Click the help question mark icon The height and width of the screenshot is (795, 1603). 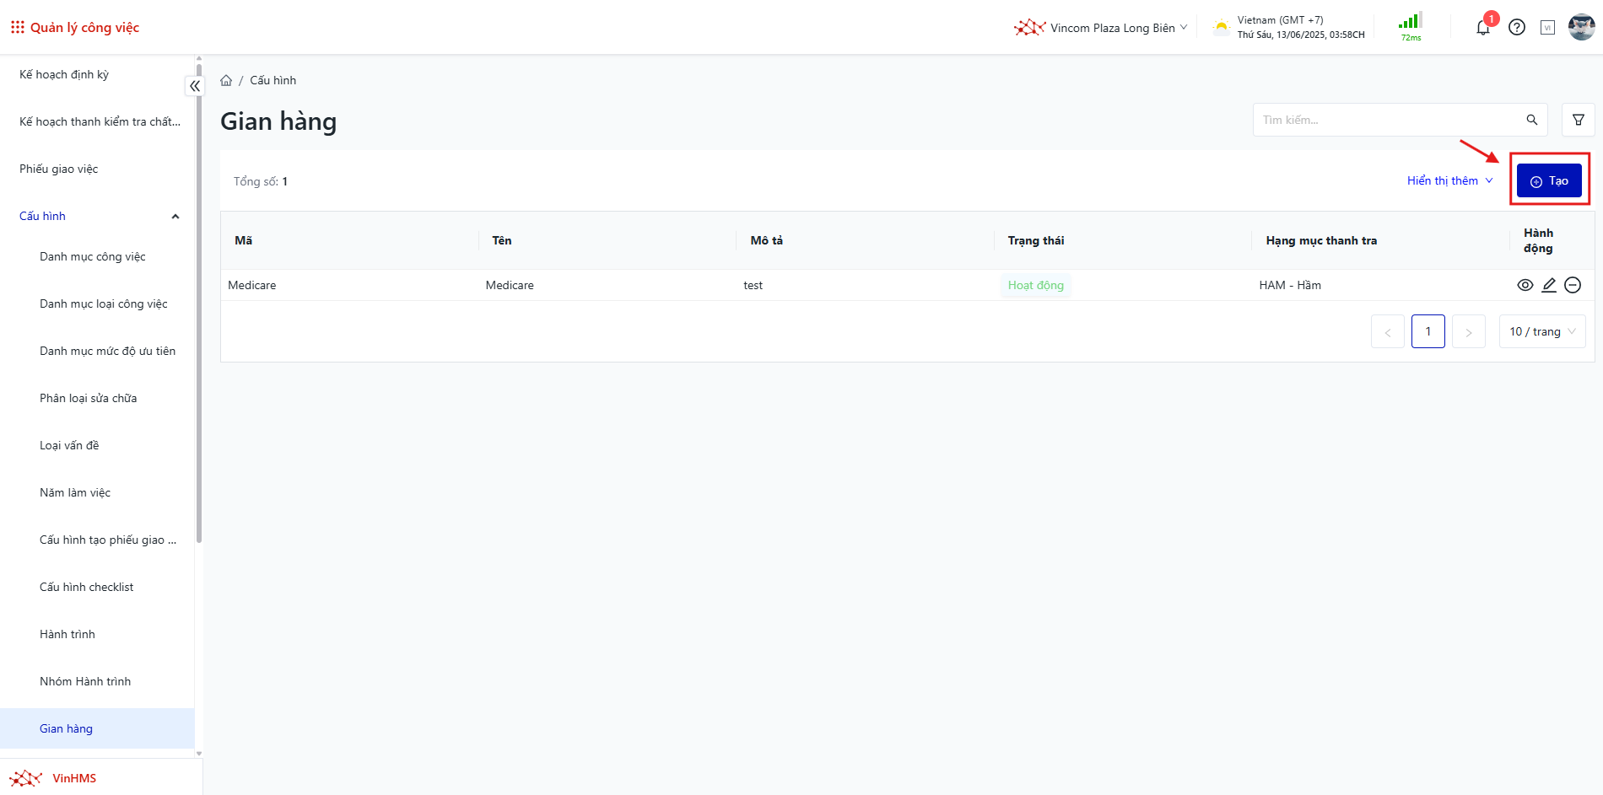(x=1517, y=28)
